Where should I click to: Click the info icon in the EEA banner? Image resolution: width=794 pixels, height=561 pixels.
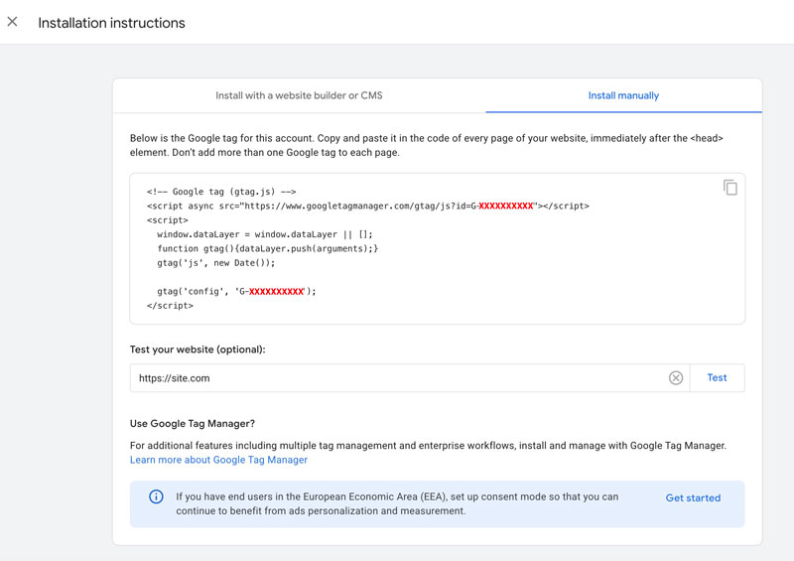click(x=156, y=497)
